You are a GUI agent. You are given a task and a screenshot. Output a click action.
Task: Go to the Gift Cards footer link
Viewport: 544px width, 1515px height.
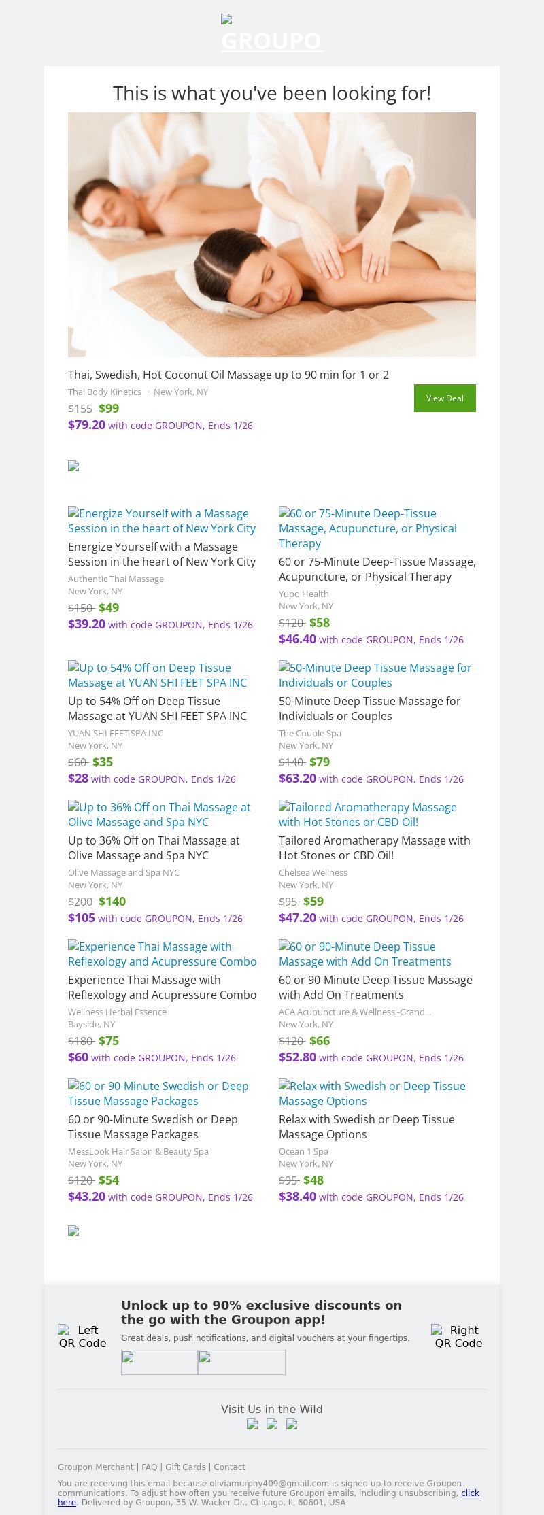(x=185, y=1467)
